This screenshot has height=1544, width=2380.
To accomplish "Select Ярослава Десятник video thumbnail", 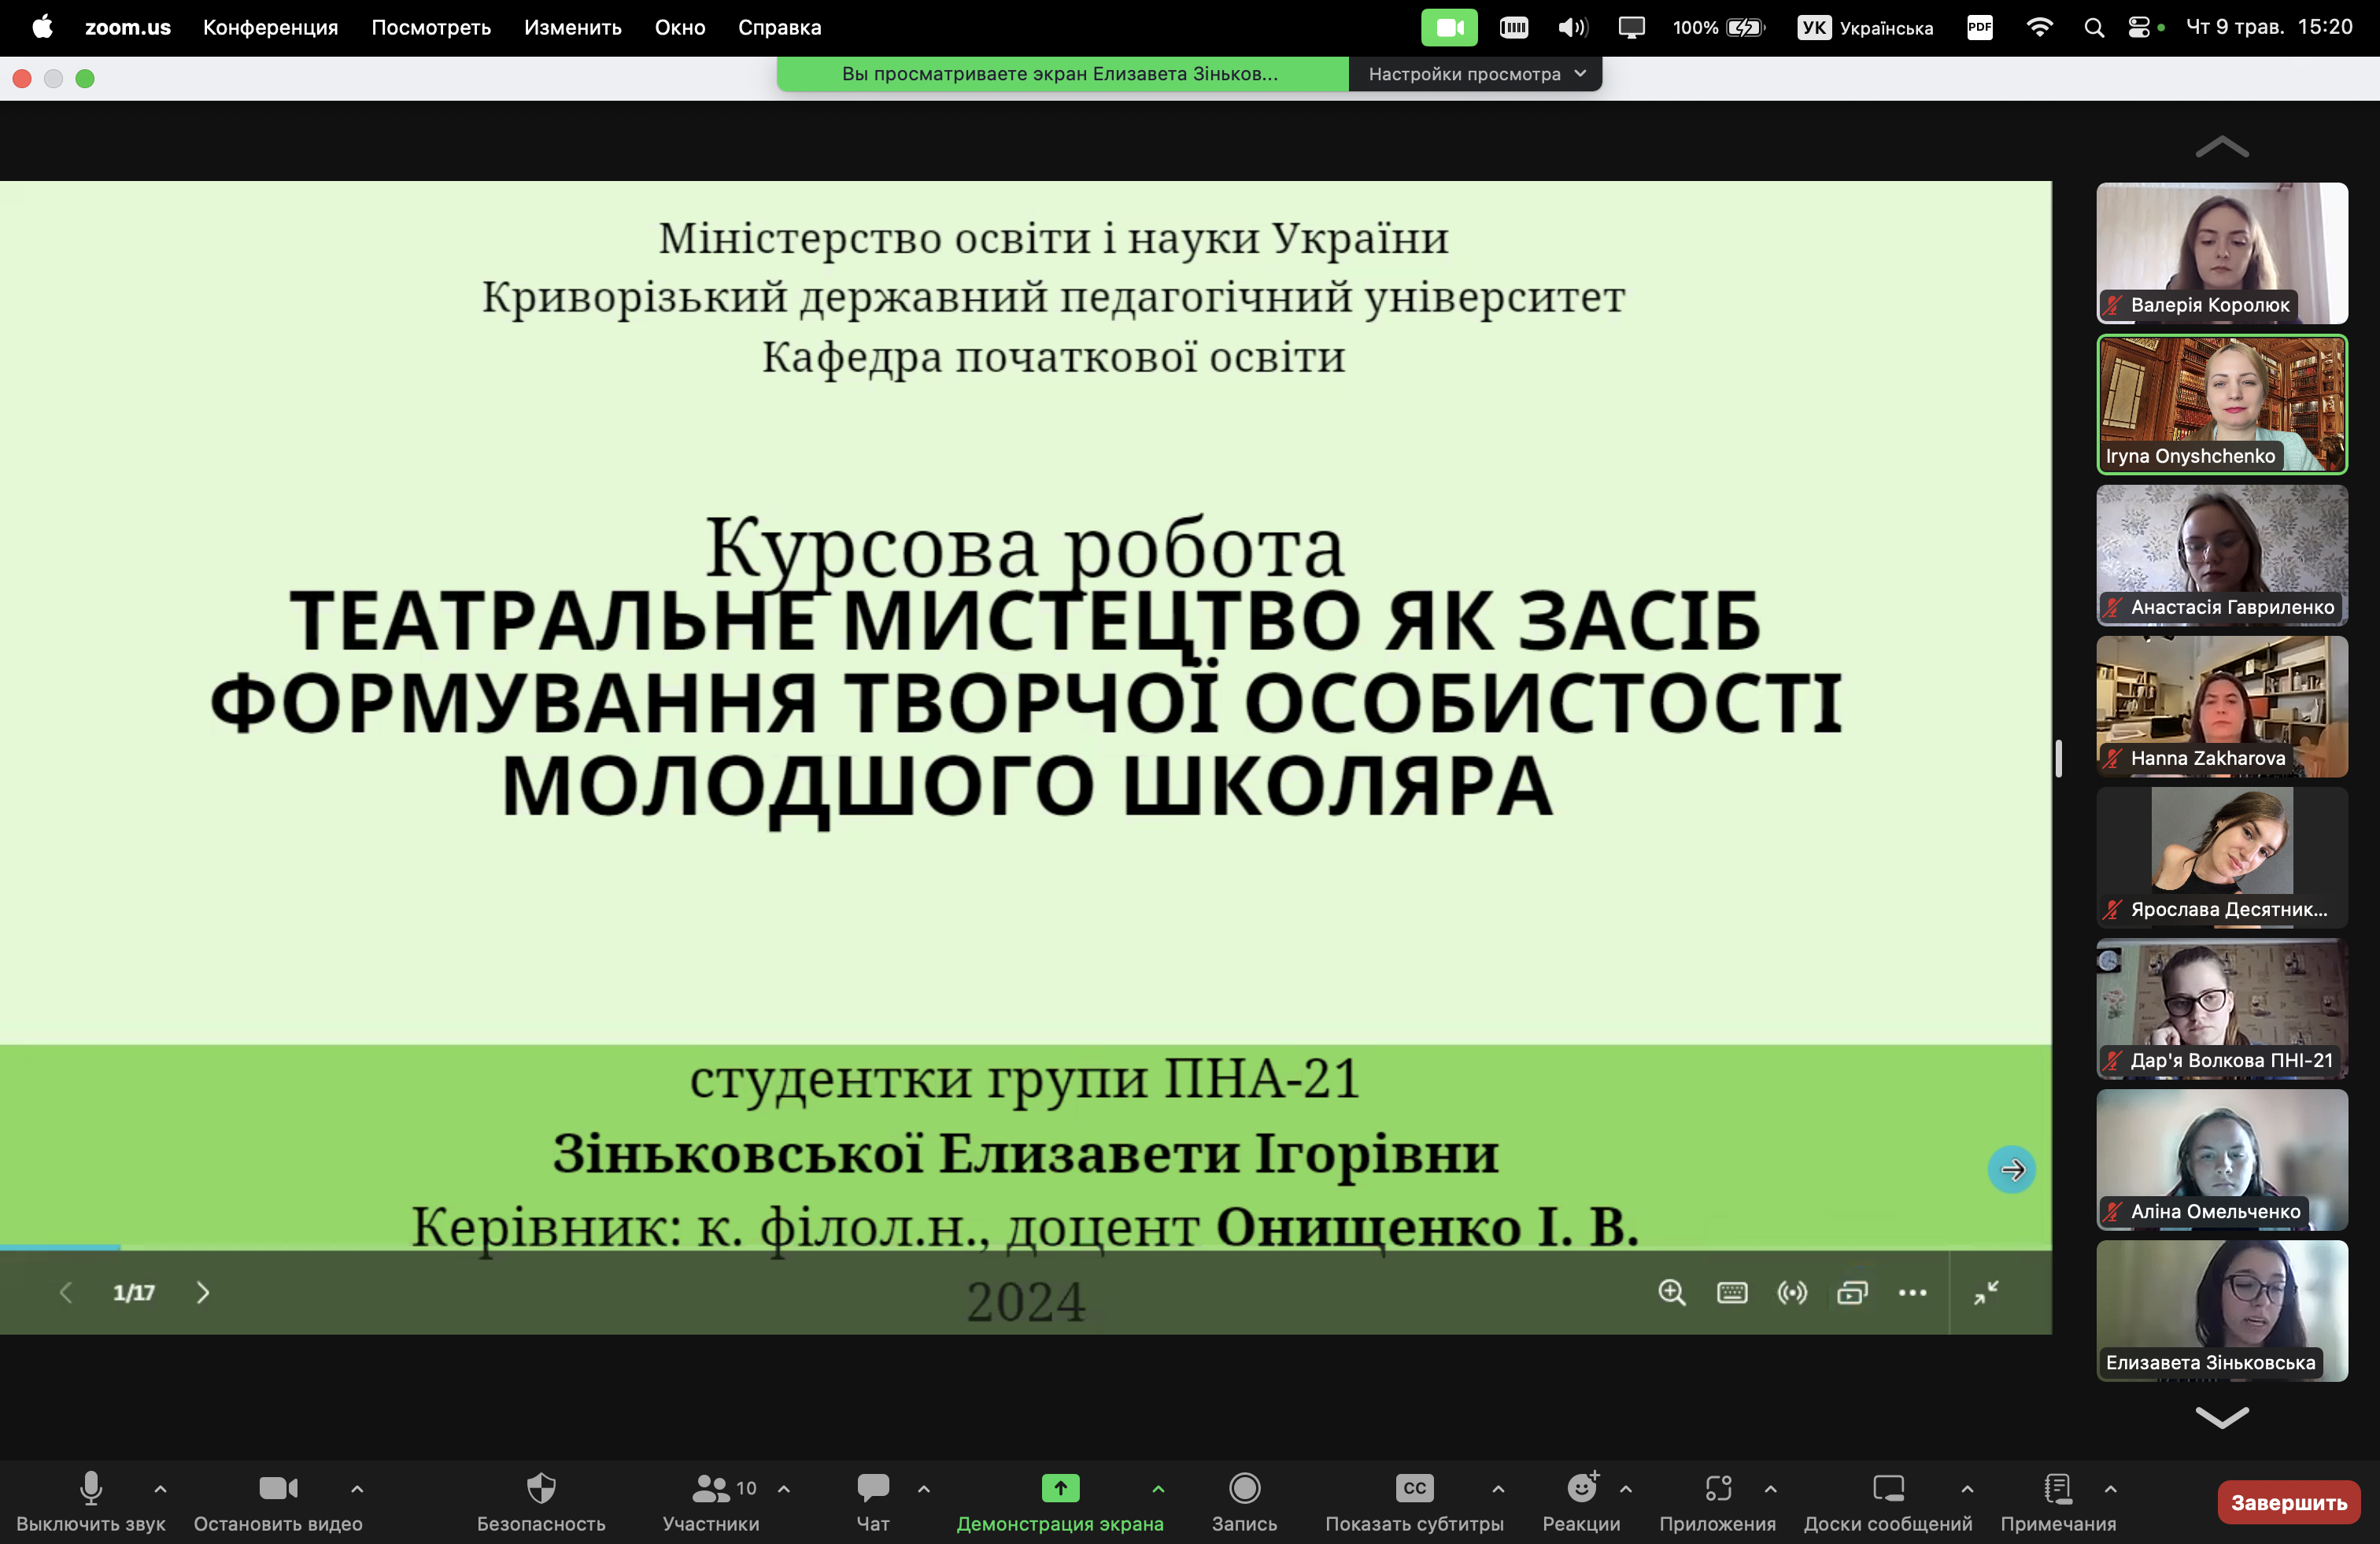I will tap(2222, 857).
